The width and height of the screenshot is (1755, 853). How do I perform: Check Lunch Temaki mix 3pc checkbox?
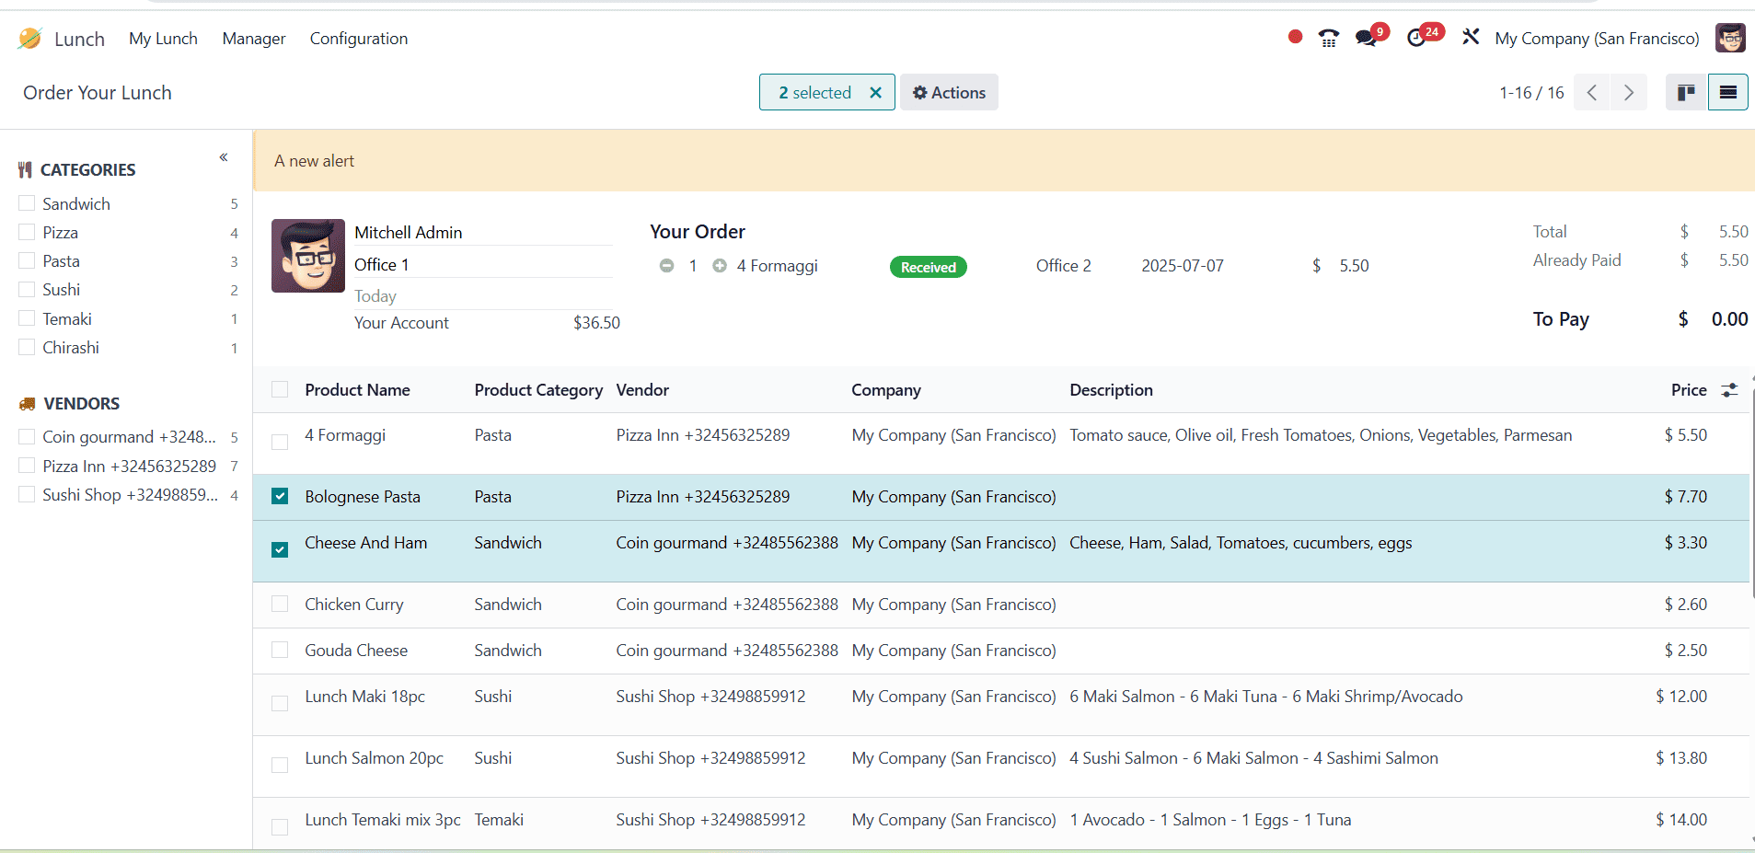coord(280,827)
